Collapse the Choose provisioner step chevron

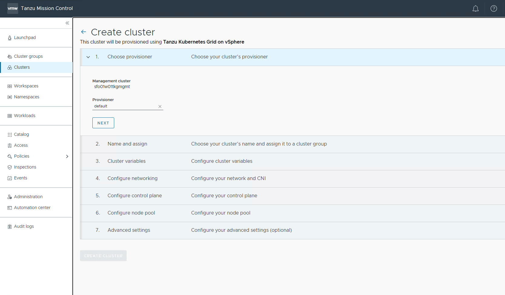point(88,57)
